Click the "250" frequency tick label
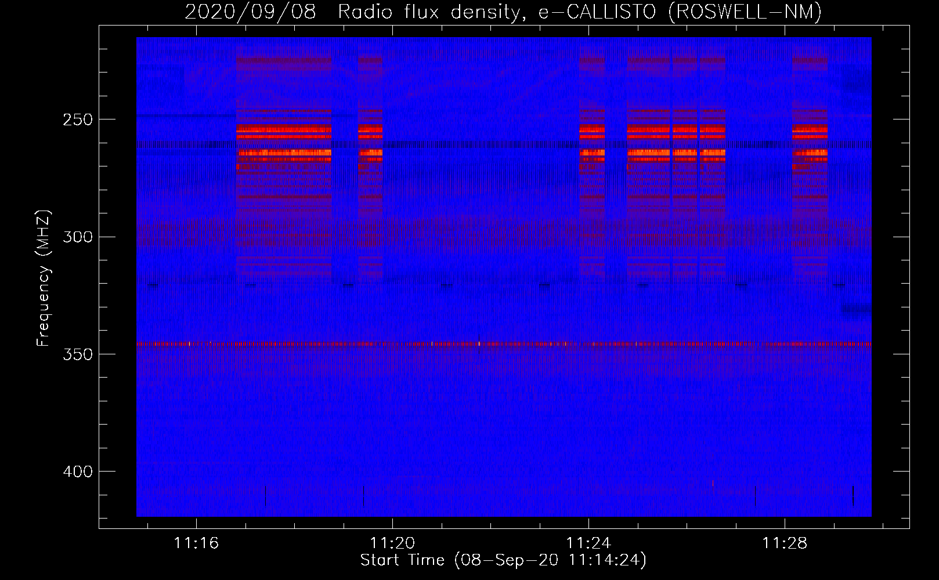Viewport: 939px width, 580px height. click(x=78, y=119)
